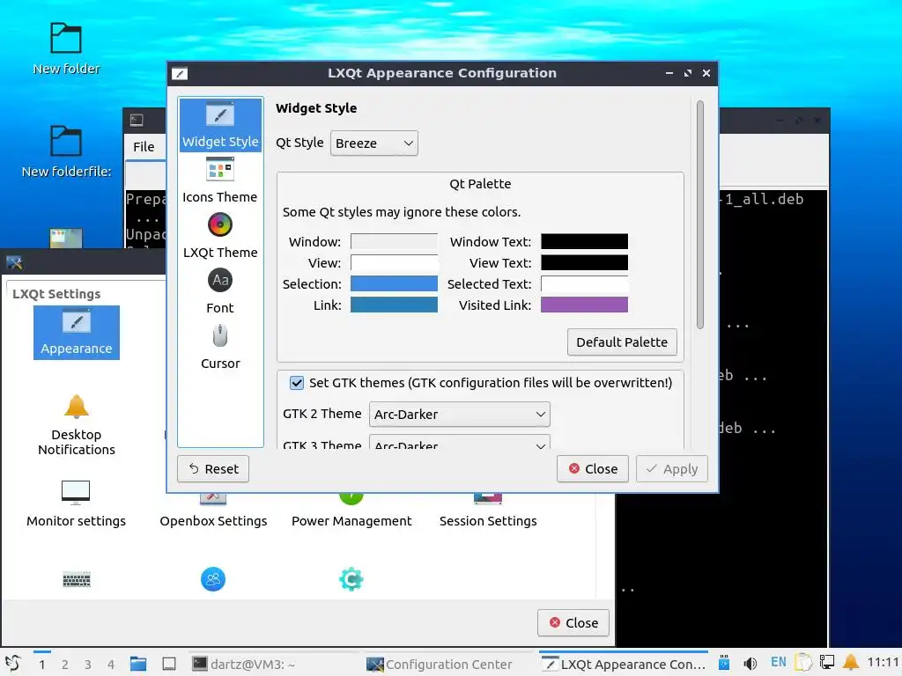Click the removable media tray icon

click(x=724, y=664)
